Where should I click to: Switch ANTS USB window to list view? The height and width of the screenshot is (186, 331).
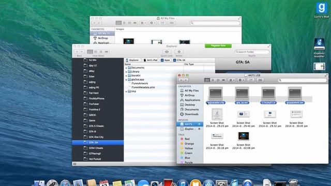point(213,80)
